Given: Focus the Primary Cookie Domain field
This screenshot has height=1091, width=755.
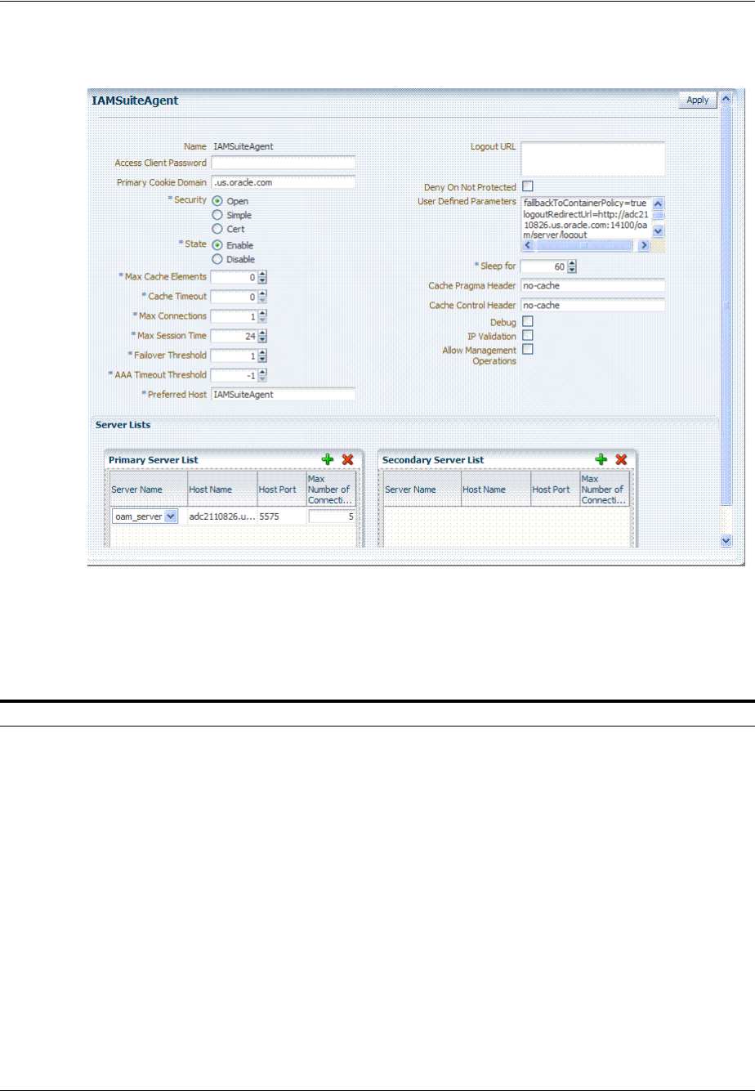Looking at the screenshot, I should [x=283, y=182].
